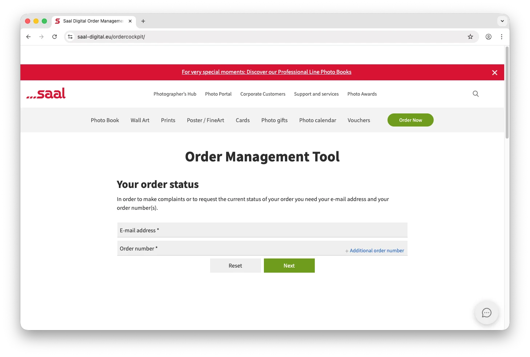The width and height of the screenshot is (530, 357).
Task: Dismiss the red promotional banner
Action: [494, 73]
